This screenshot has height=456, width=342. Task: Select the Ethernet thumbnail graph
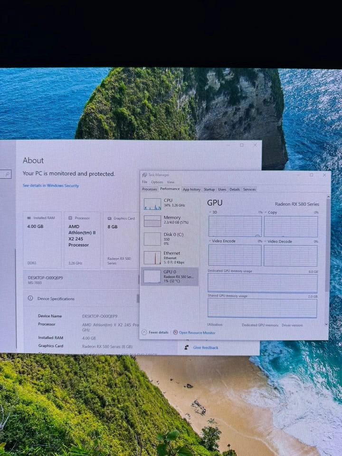click(x=152, y=257)
